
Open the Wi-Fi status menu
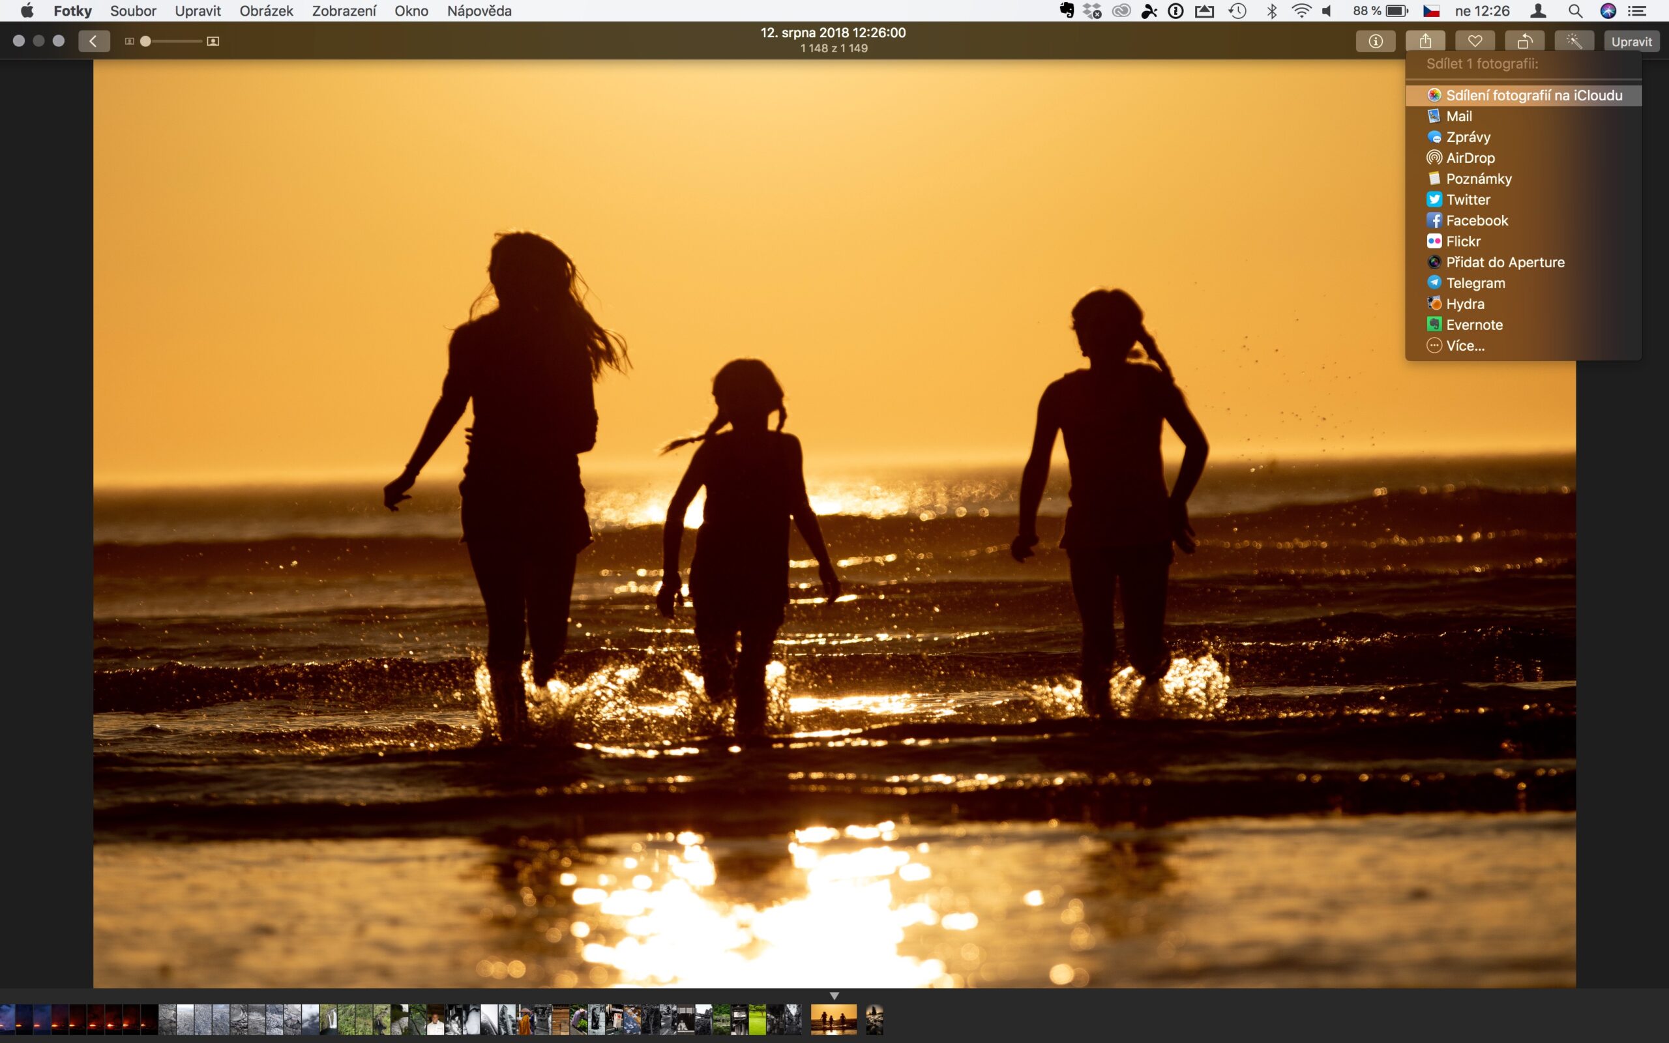[1301, 11]
